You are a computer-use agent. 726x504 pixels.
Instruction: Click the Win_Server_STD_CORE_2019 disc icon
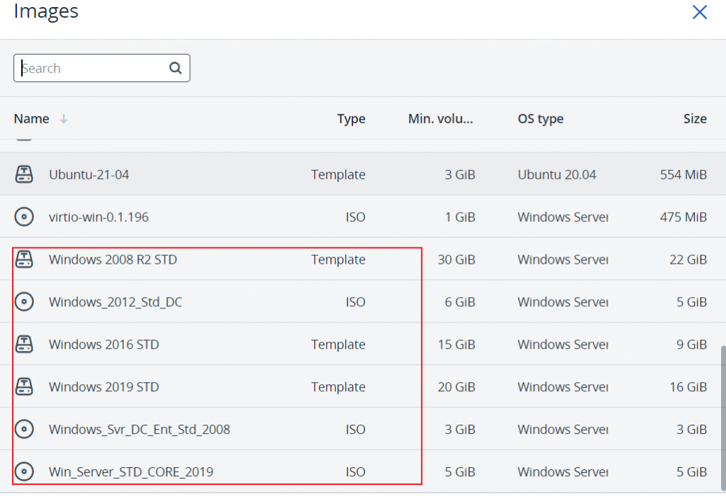[x=24, y=471]
